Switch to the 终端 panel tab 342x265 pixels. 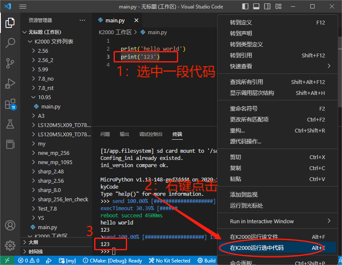pos(177,134)
